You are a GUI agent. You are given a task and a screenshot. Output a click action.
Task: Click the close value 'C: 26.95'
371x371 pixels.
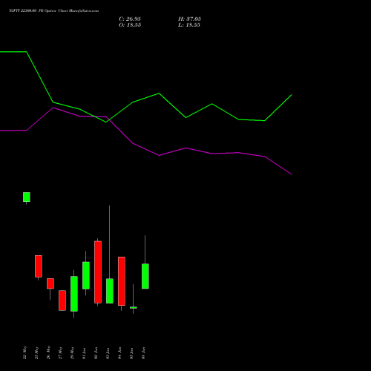coord(130,19)
